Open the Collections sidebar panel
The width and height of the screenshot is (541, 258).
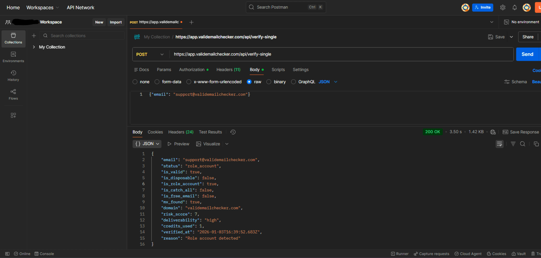(x=13, y=39)
